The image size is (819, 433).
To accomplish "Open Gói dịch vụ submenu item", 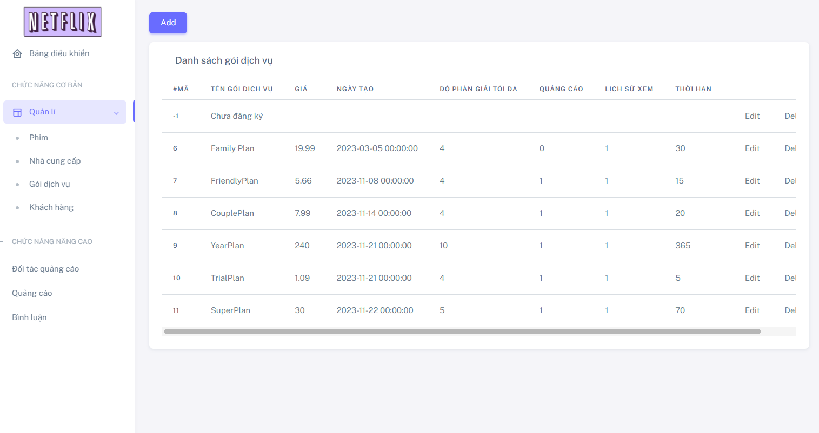I will (x=50, y=184).
